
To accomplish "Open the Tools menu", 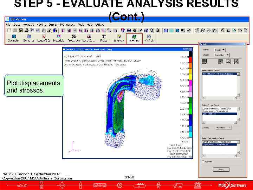I will [81, 25].
